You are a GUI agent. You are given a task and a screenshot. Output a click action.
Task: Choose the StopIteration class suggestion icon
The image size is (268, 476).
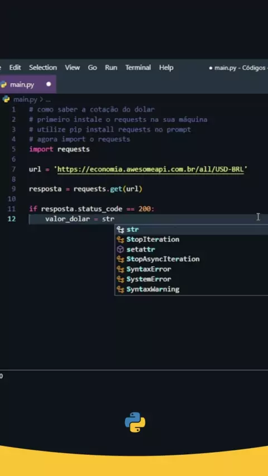[121, 240]
